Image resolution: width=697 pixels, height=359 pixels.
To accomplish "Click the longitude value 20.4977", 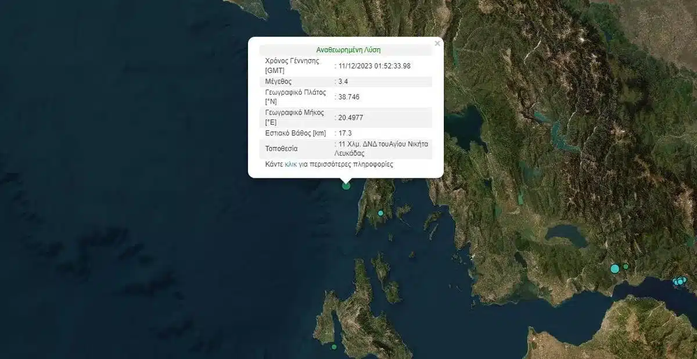I will [x=351, y=117].
